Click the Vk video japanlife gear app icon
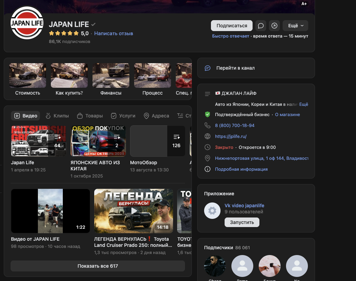The width and height of the screenshot is (356, 281). coord(212,211)
